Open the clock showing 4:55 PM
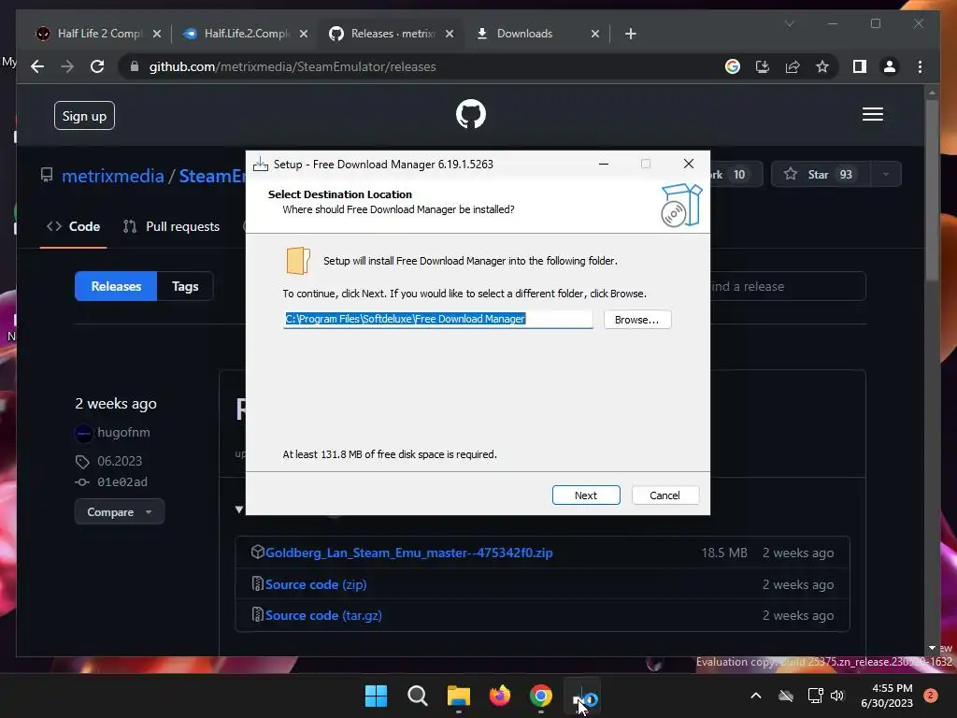Viewport: 957px width, 718px height. click(x=887, y=696)
